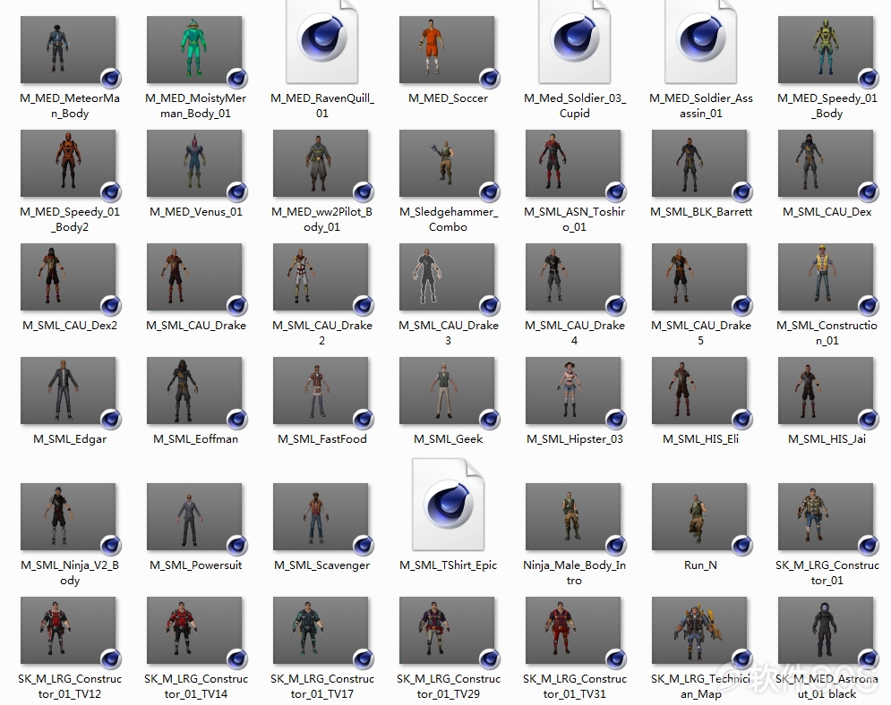
Task: Select the M_SML_ASN_Toshiro_01 thumbnail
Action: point(573,164)
